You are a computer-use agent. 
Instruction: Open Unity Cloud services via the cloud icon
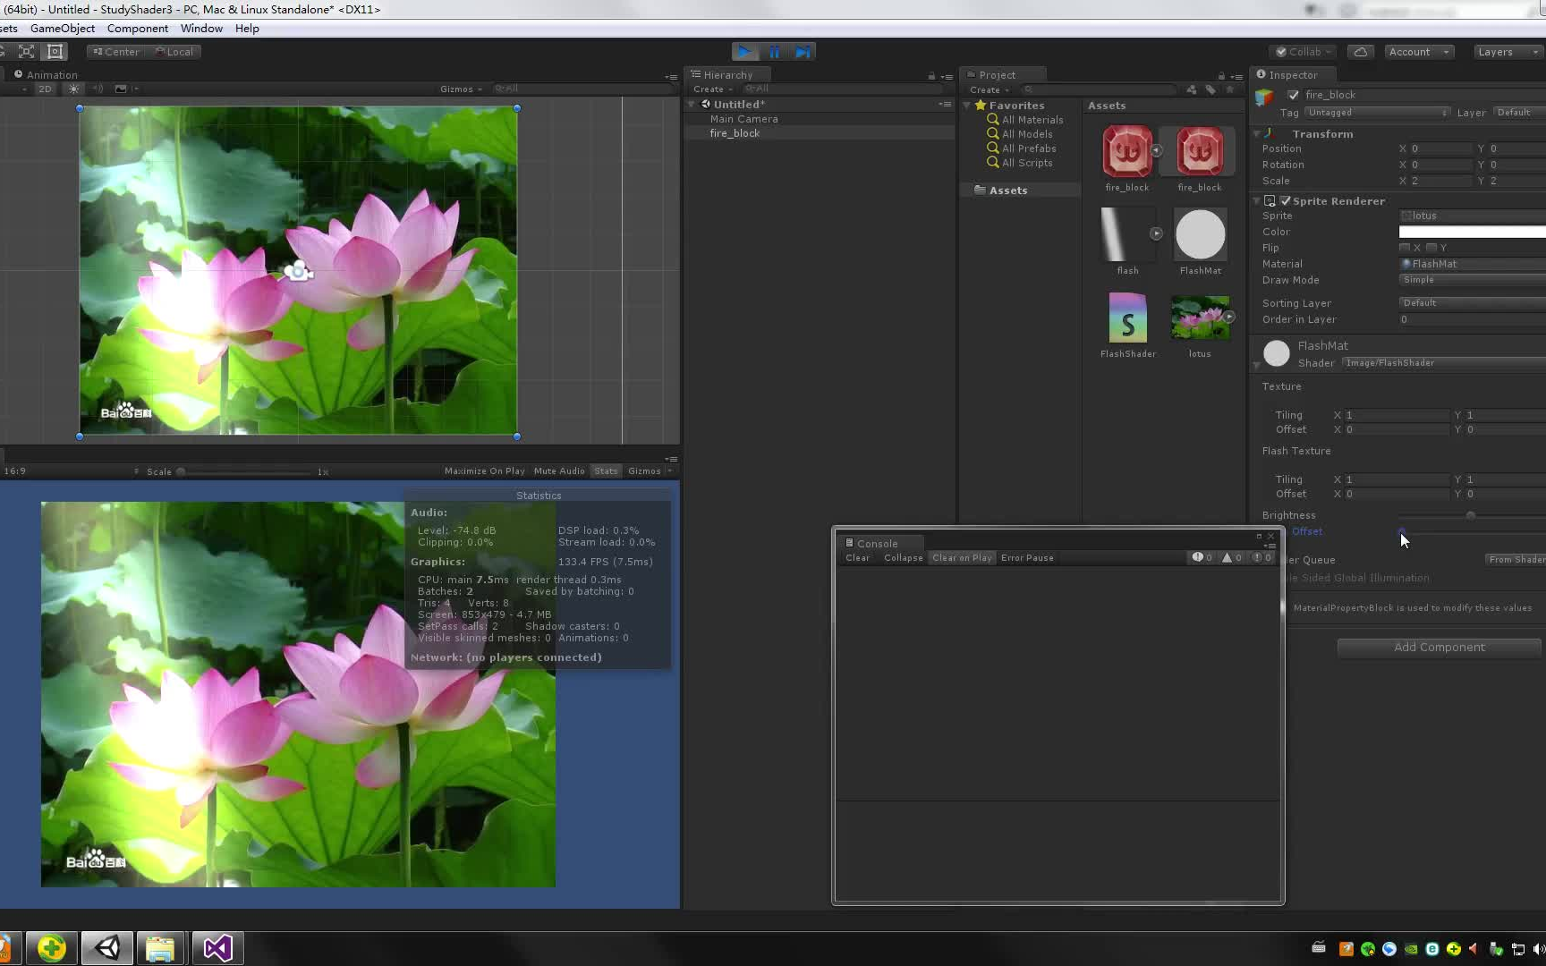coord(1360,51)
